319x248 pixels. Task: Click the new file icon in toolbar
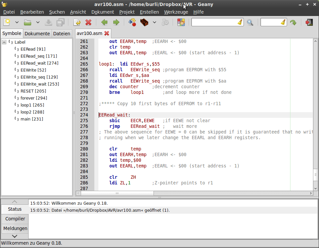(x=7, y=22)
